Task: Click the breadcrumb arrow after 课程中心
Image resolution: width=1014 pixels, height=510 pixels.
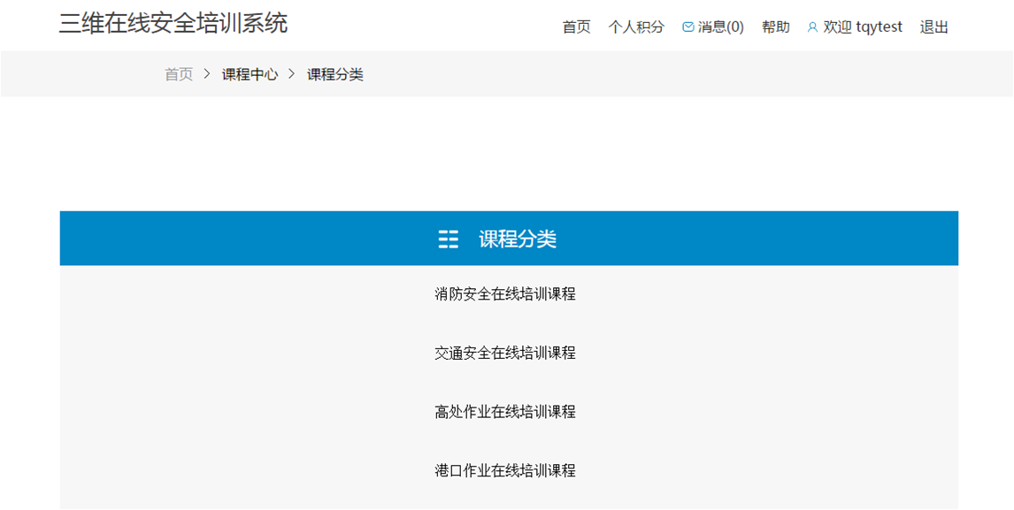Action: (292, 74)
